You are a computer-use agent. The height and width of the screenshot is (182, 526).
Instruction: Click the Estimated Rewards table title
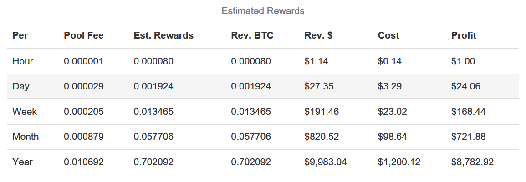[263, 11]
